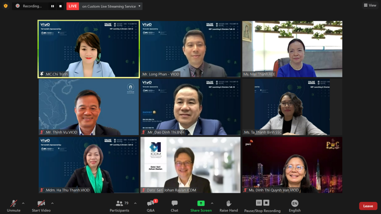The image size is (381, 214).
Task: Pause the recording in top bar
Action: pyautogui.click(x=52, y=6)
